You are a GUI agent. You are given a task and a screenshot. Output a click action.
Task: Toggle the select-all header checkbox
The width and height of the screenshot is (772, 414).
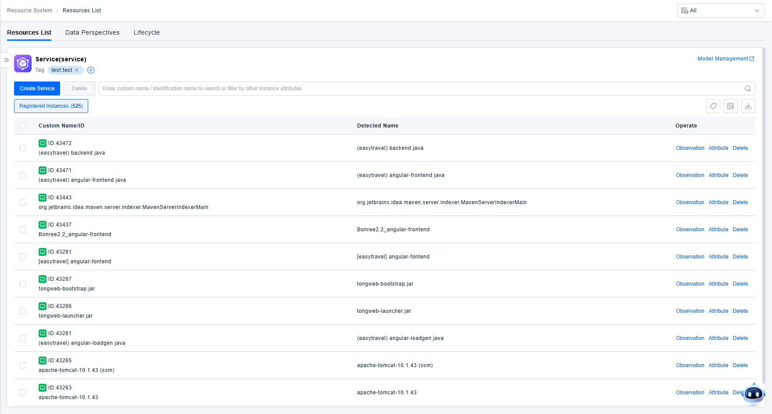(x=23, y=125)
